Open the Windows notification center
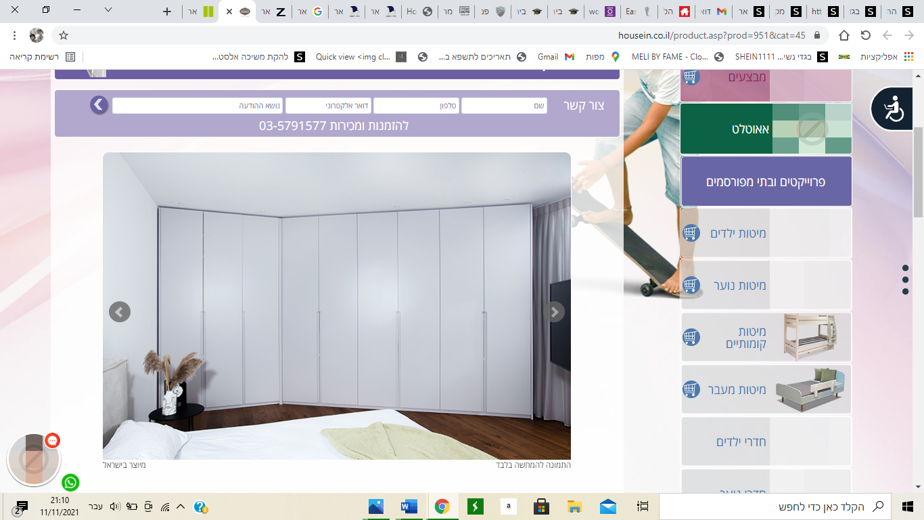Image resolution: width=924 pixels, height=520 pixels. click(x=20, y=506)
